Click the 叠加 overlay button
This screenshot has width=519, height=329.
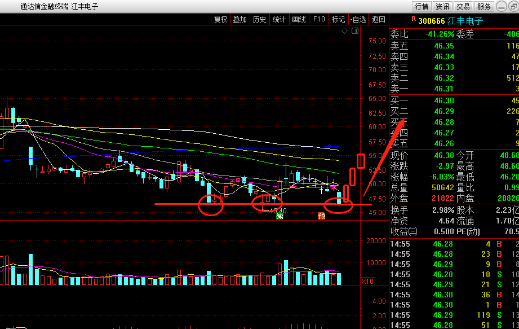(x=239, y=19)
